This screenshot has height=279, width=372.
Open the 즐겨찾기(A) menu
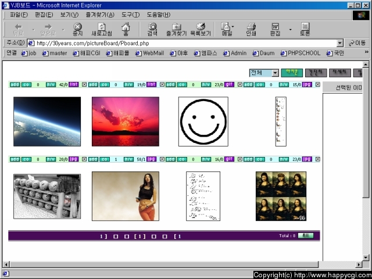(100, 15)
